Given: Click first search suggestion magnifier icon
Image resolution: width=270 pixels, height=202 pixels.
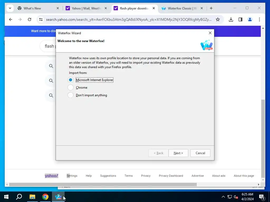Looking at the screenshot, I should point(51,66).
